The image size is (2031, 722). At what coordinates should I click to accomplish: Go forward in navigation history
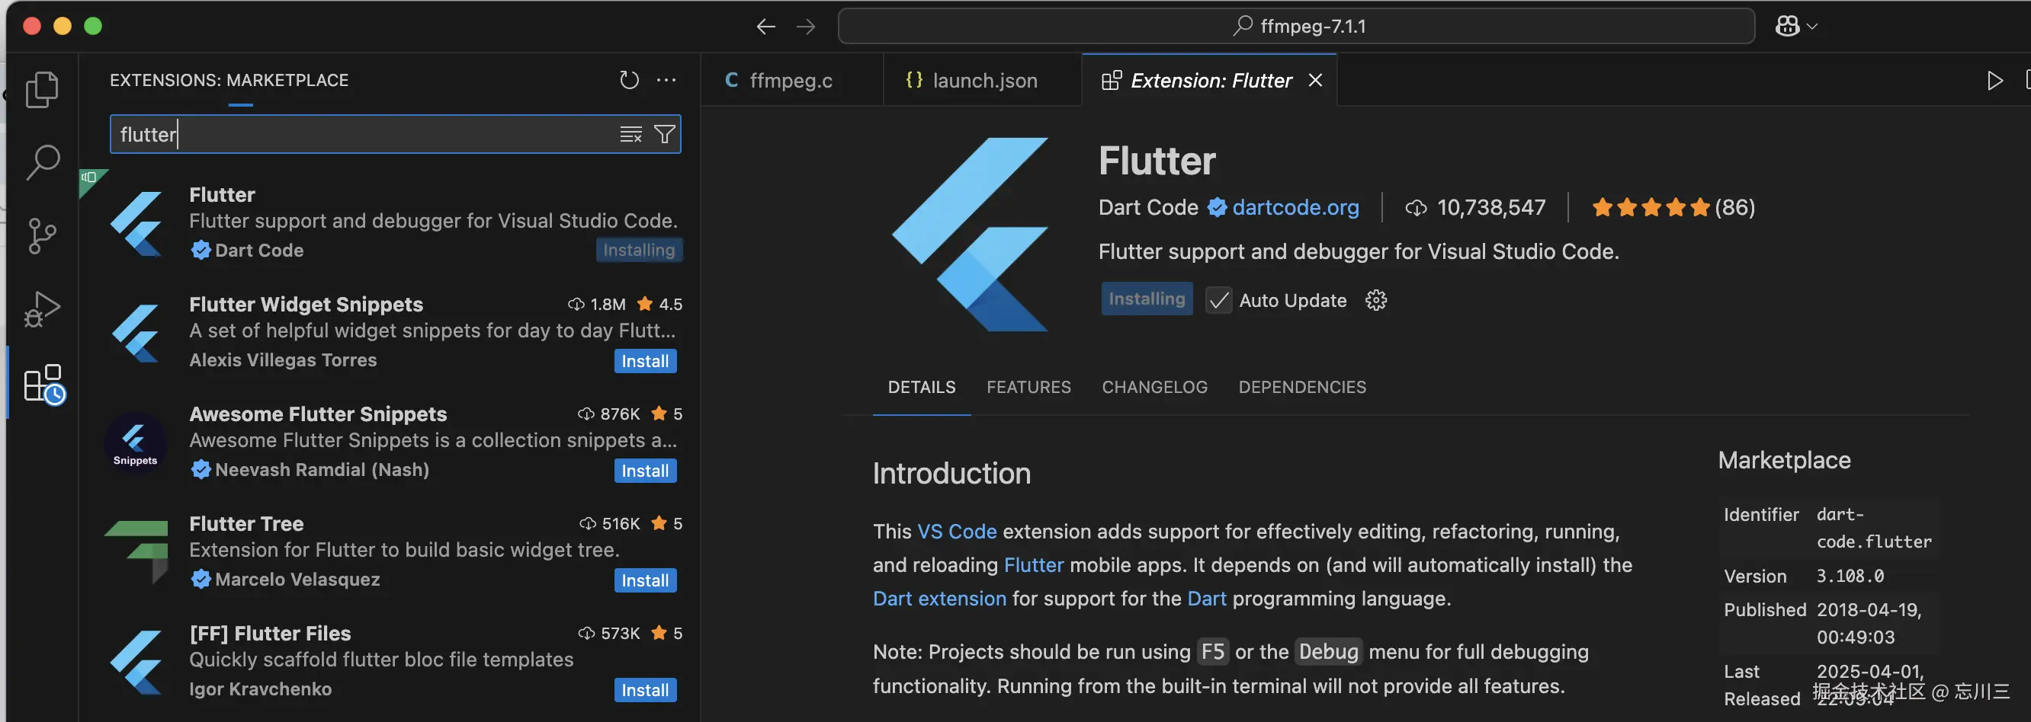[x=806, y=27]
